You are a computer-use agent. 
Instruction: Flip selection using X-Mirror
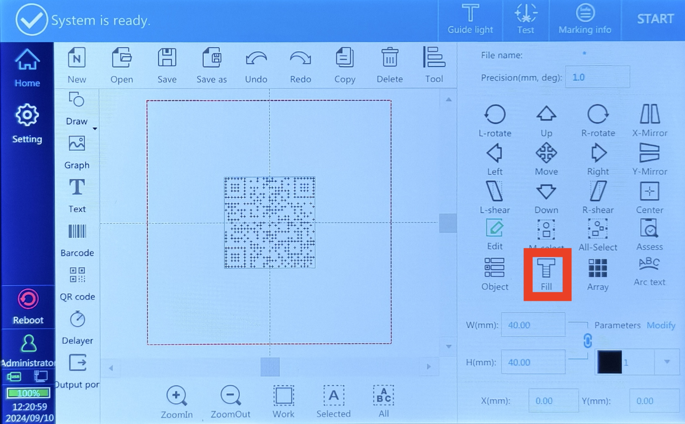649,121
